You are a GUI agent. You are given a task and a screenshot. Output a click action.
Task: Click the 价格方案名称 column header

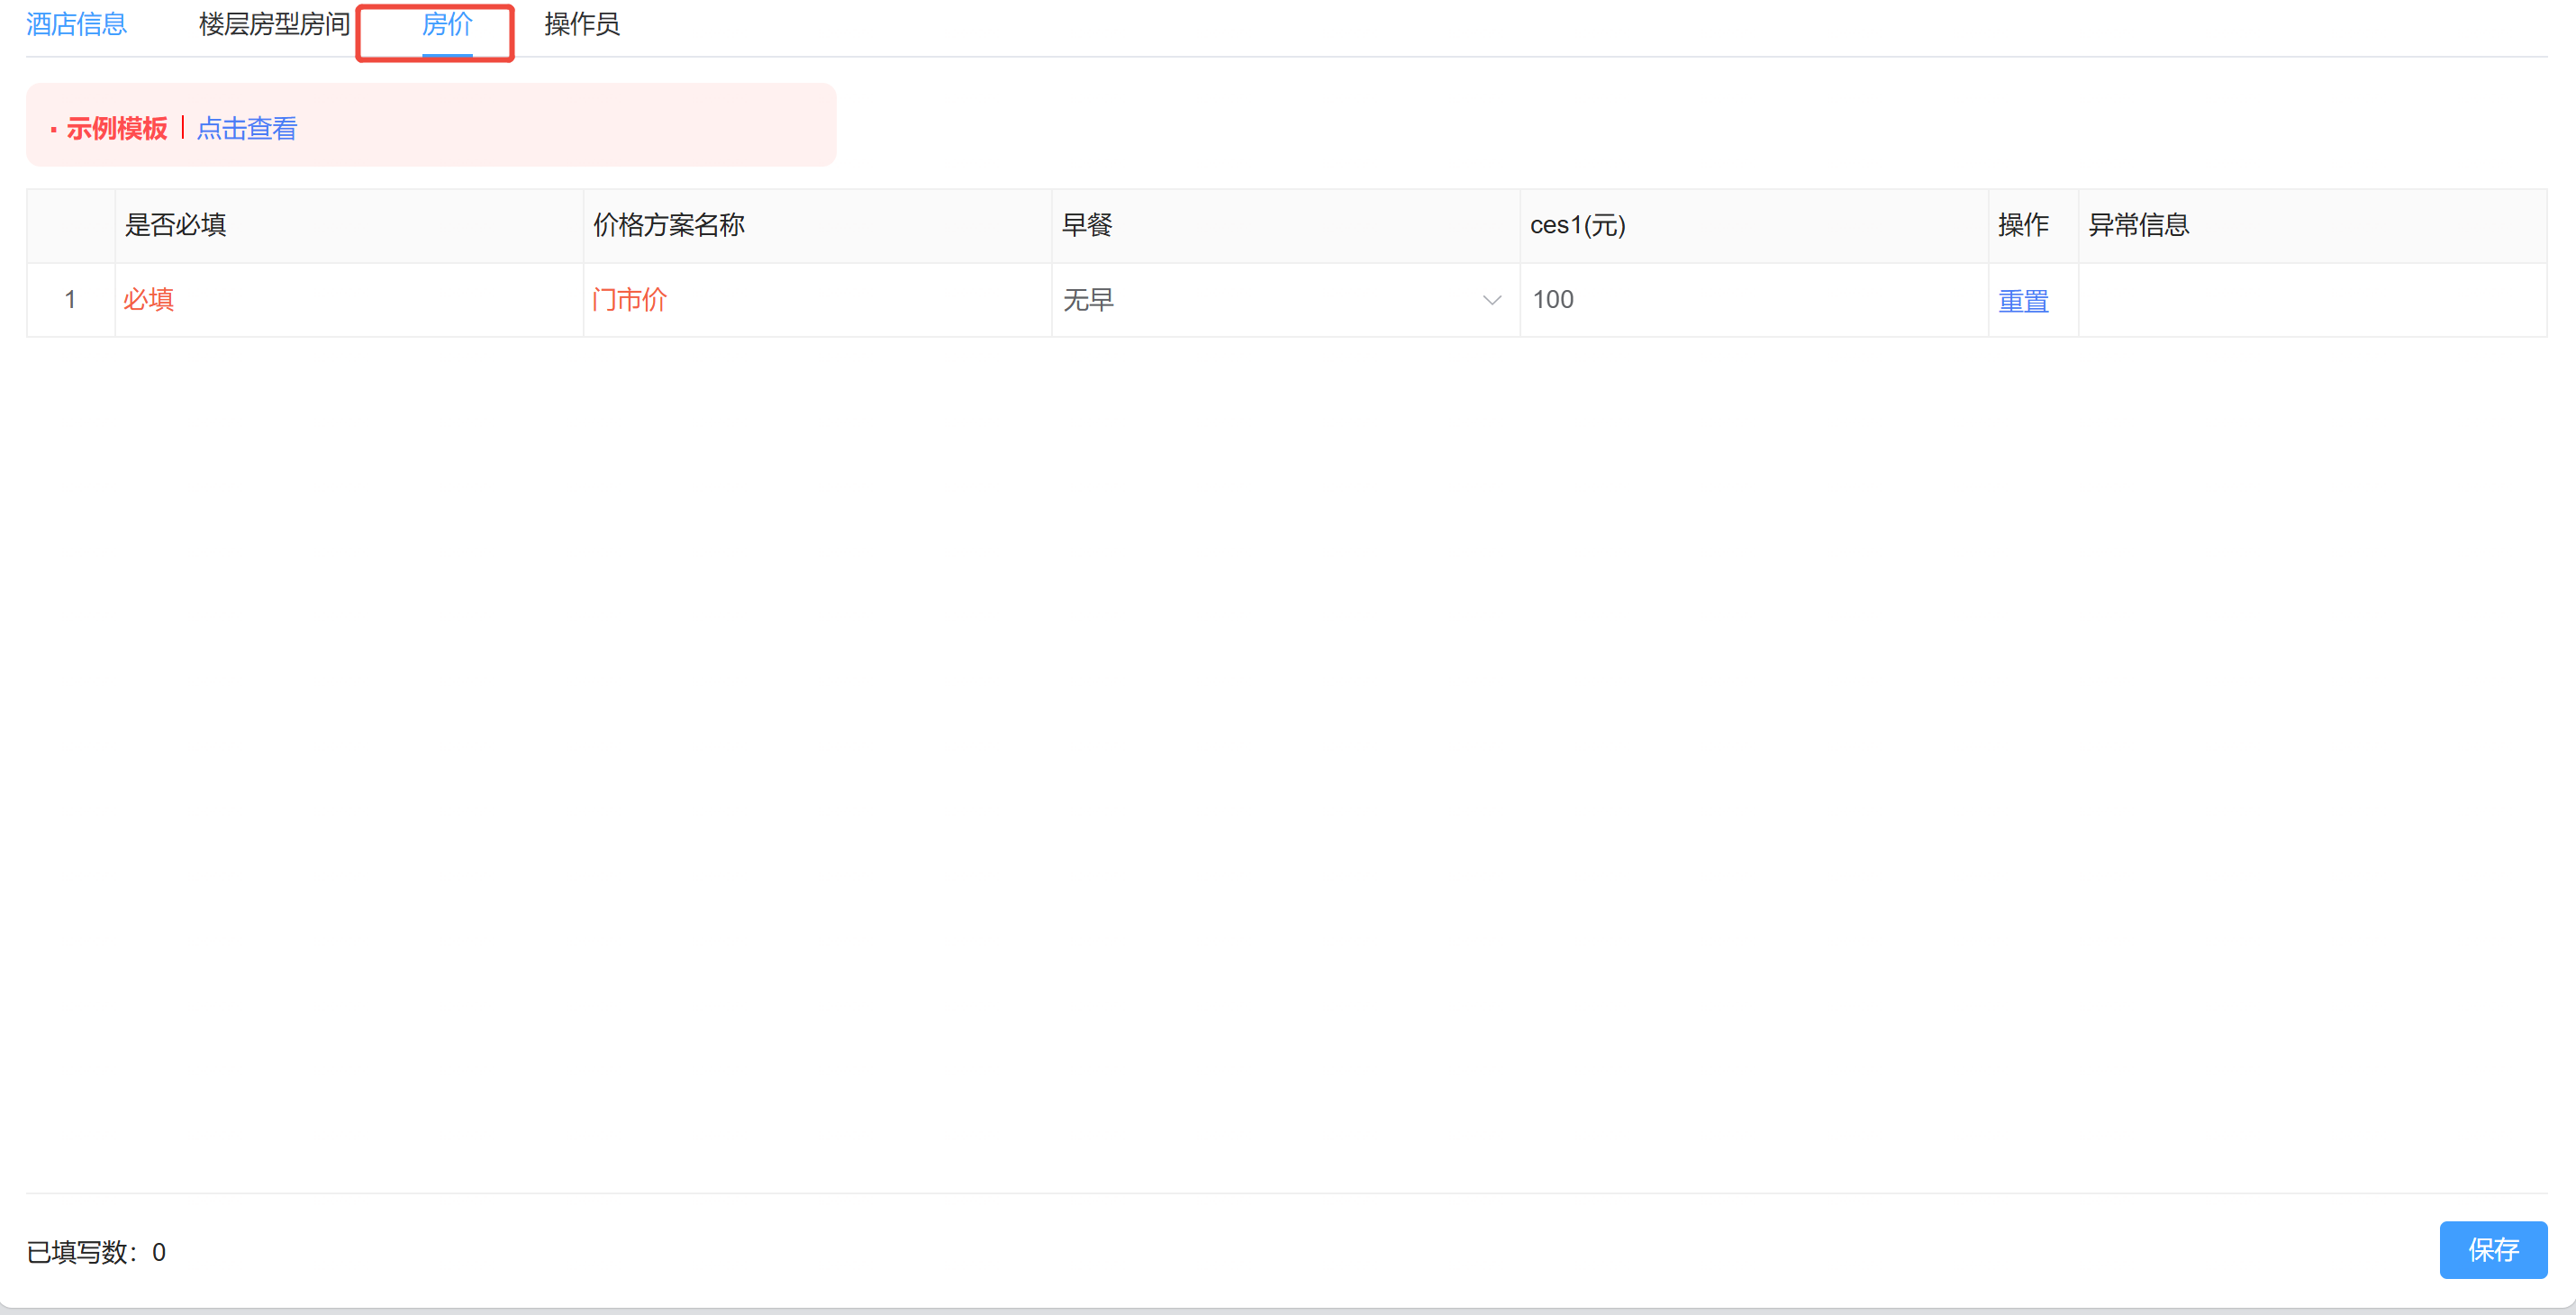[669, 225]
